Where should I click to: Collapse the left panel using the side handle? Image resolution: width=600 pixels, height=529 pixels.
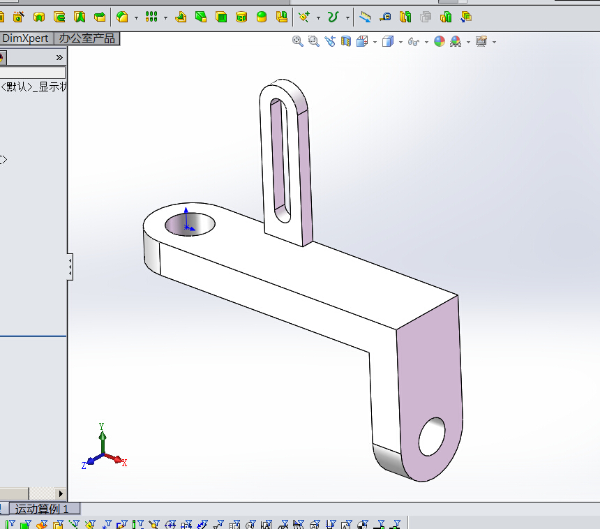coord(70,267)
